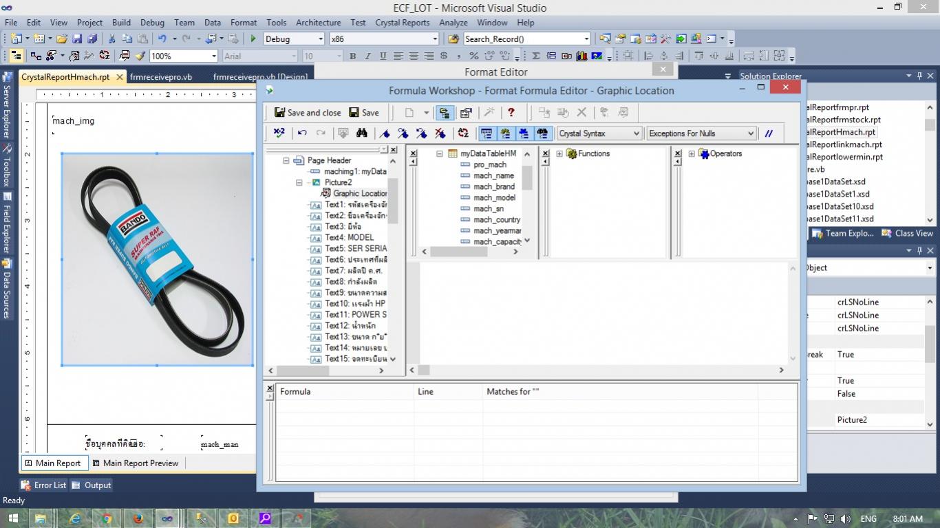Click the binoculars Find icon

pos(361,133)
